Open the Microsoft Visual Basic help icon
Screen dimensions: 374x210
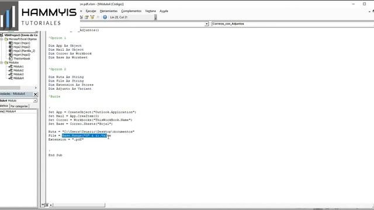tap(105, 17)
